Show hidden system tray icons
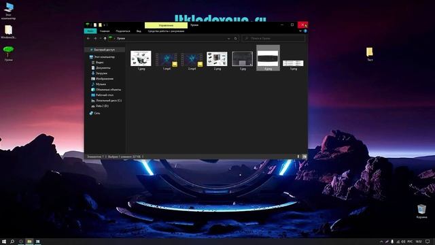The width and height of the screenshot is (435, 245). coord(381,242)
